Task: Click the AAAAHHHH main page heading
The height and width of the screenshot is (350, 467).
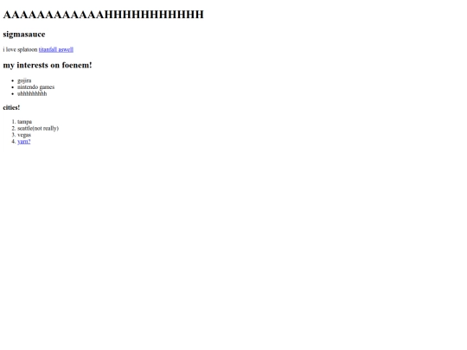Action: click(104, 15)
